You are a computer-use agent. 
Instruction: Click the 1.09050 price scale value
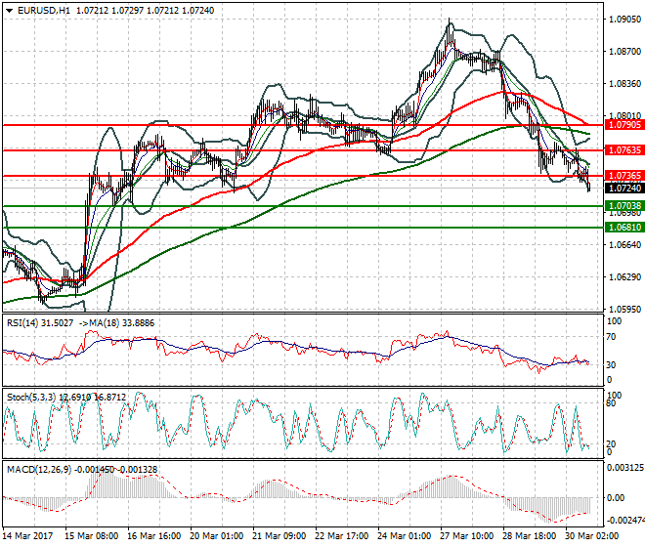tap(624, 20)
